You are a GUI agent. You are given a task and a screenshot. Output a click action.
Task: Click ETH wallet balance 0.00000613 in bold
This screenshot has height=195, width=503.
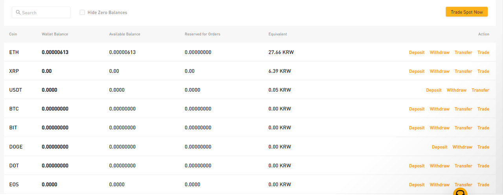point(55,52)
